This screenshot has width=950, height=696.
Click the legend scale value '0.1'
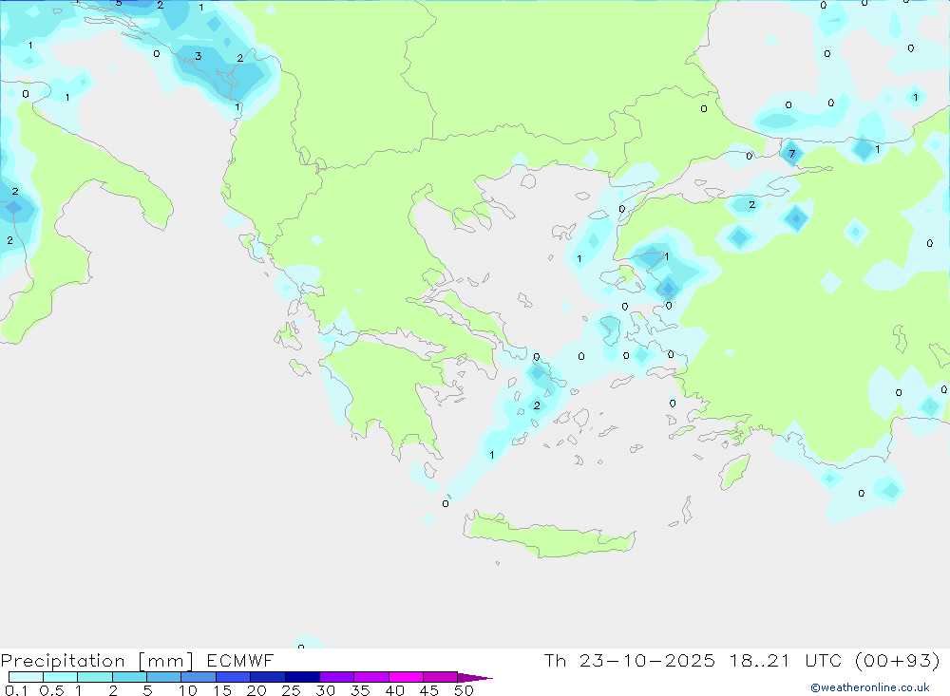(x=16, y=690)
